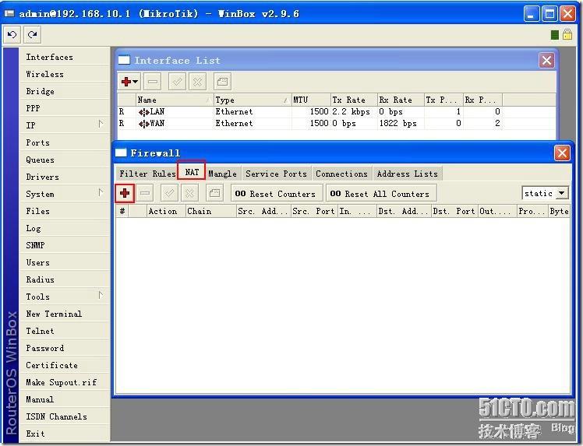This screenshot has height=446, width=583.
Task: Click the Firewall window title icon
Action: pos(121,153)
